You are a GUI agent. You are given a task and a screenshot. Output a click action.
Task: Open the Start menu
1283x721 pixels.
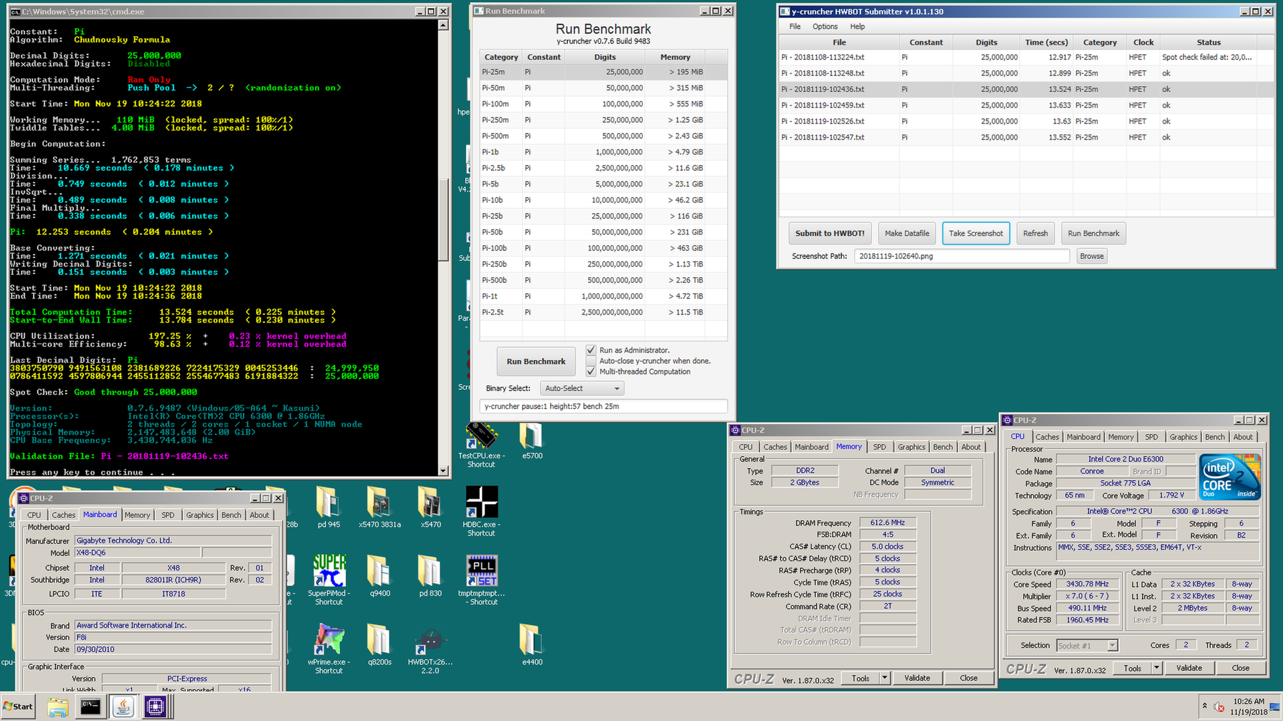[x=19, y=707]
